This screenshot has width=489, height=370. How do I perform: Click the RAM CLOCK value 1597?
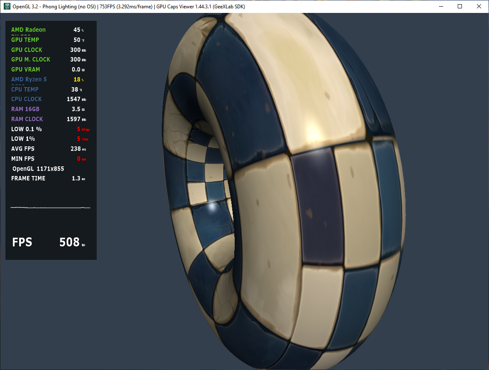(74, 119)
